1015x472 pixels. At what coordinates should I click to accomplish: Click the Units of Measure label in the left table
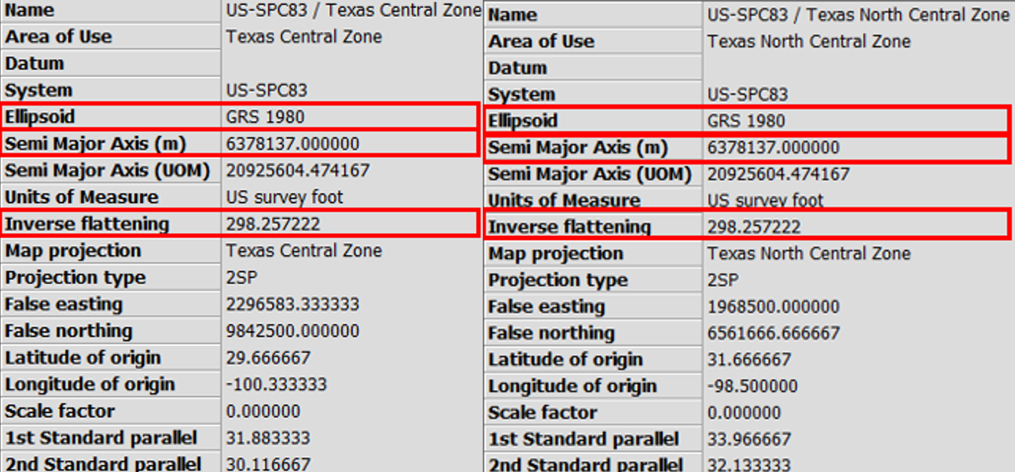(82, 197)
